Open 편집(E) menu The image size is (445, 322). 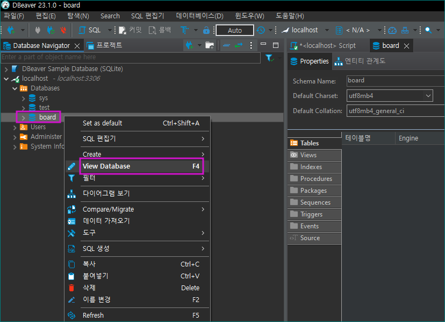pos(46,16)
